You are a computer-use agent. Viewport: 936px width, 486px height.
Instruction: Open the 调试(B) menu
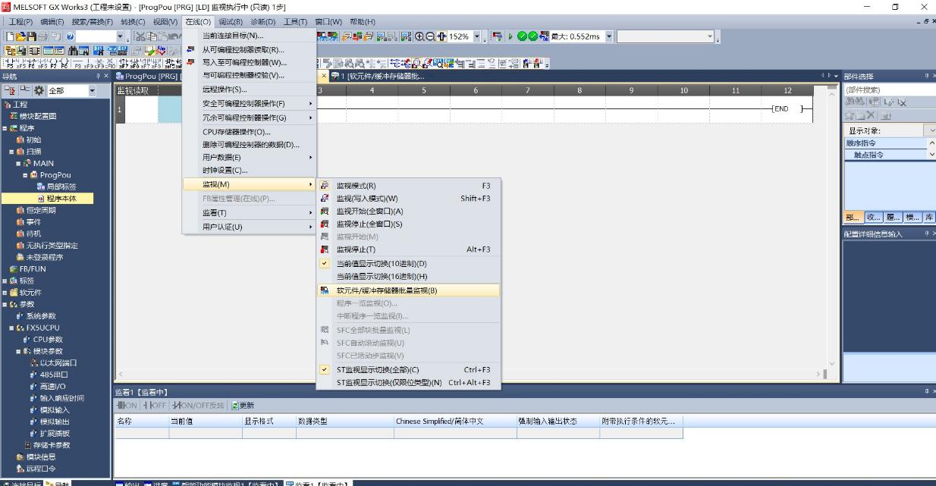tap(231, 22)
